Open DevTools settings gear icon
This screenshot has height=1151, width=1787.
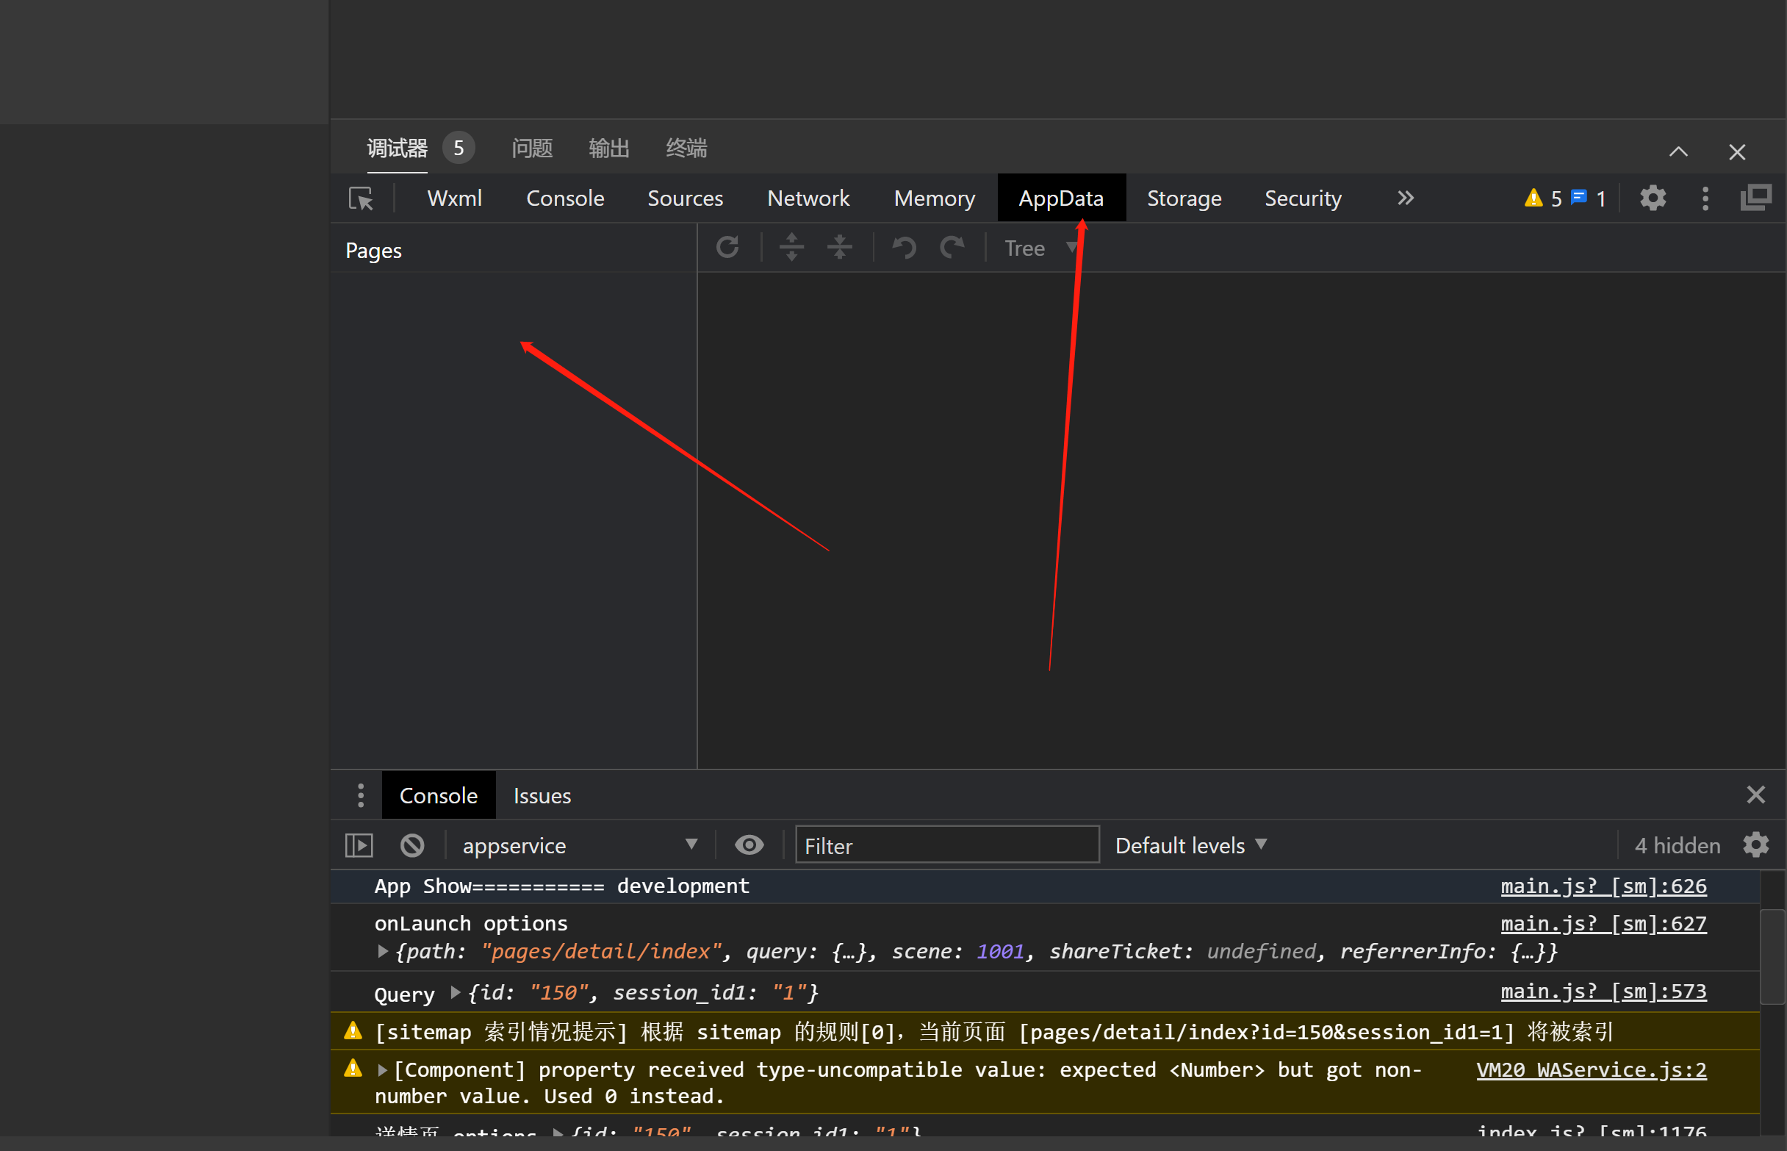tap(1653, 198)
